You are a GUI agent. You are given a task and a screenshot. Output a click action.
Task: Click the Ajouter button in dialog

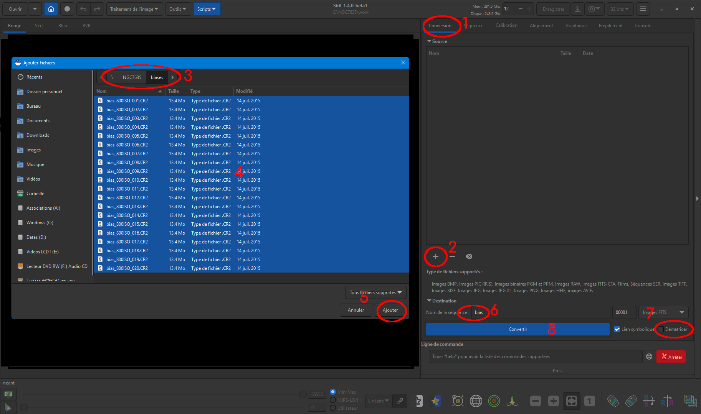pyautogui.click(x=390, y=310)
